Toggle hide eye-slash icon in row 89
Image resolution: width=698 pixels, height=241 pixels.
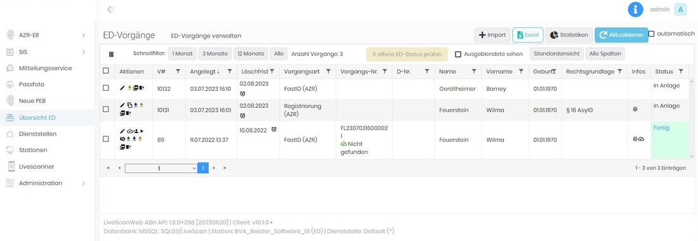point(122,139)
